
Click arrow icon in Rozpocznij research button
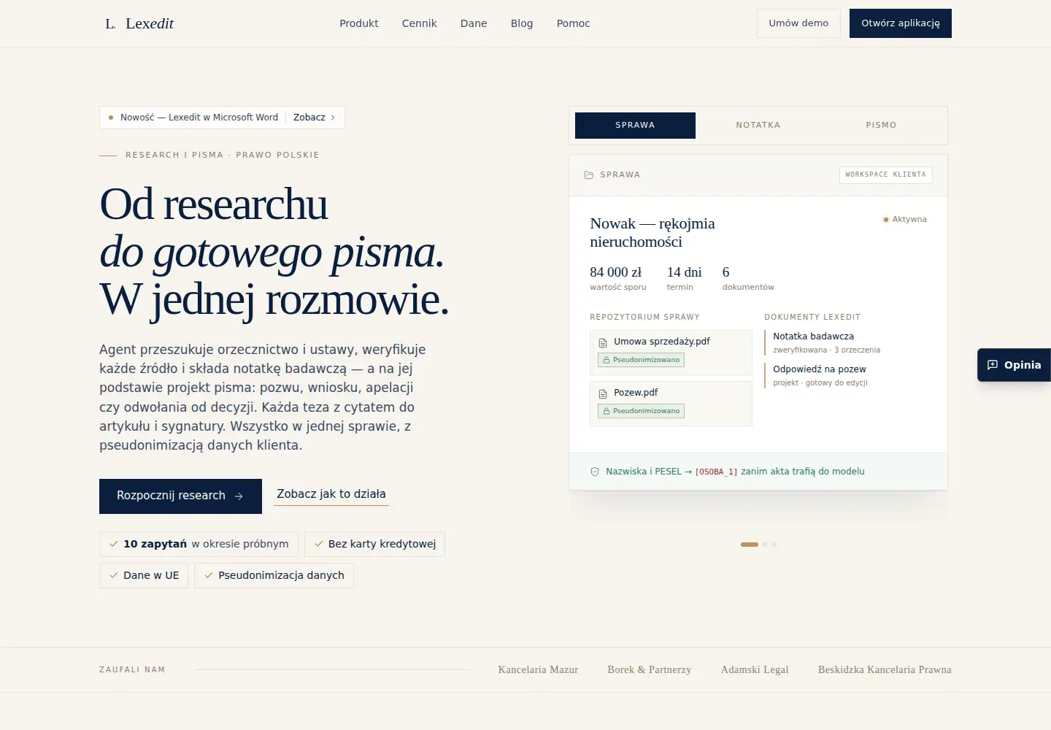[x=239, y=496]
